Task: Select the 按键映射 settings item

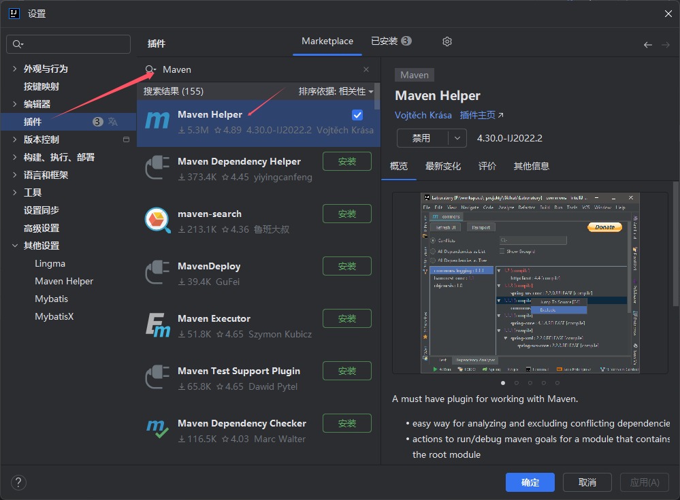Action: [42, 86]
